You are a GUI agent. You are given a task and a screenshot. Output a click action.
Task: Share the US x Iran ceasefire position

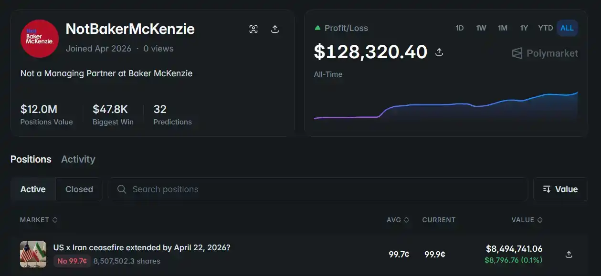[x=569, y=255]
